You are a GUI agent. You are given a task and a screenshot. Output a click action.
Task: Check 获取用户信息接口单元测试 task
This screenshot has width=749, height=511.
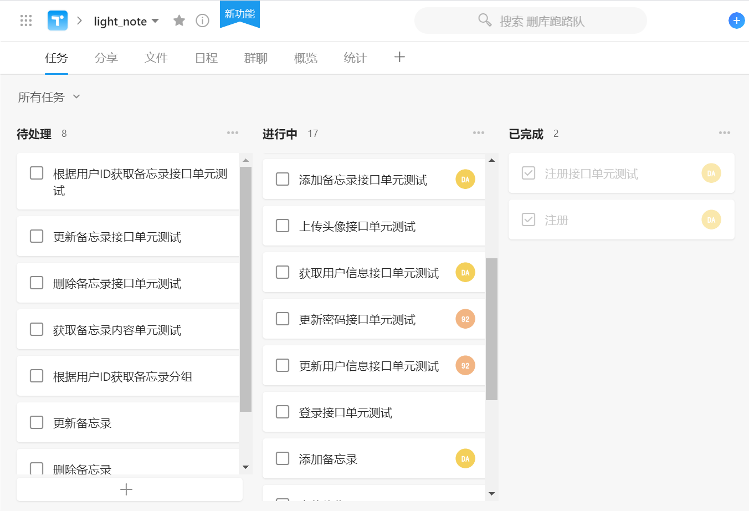coord(283,272)
